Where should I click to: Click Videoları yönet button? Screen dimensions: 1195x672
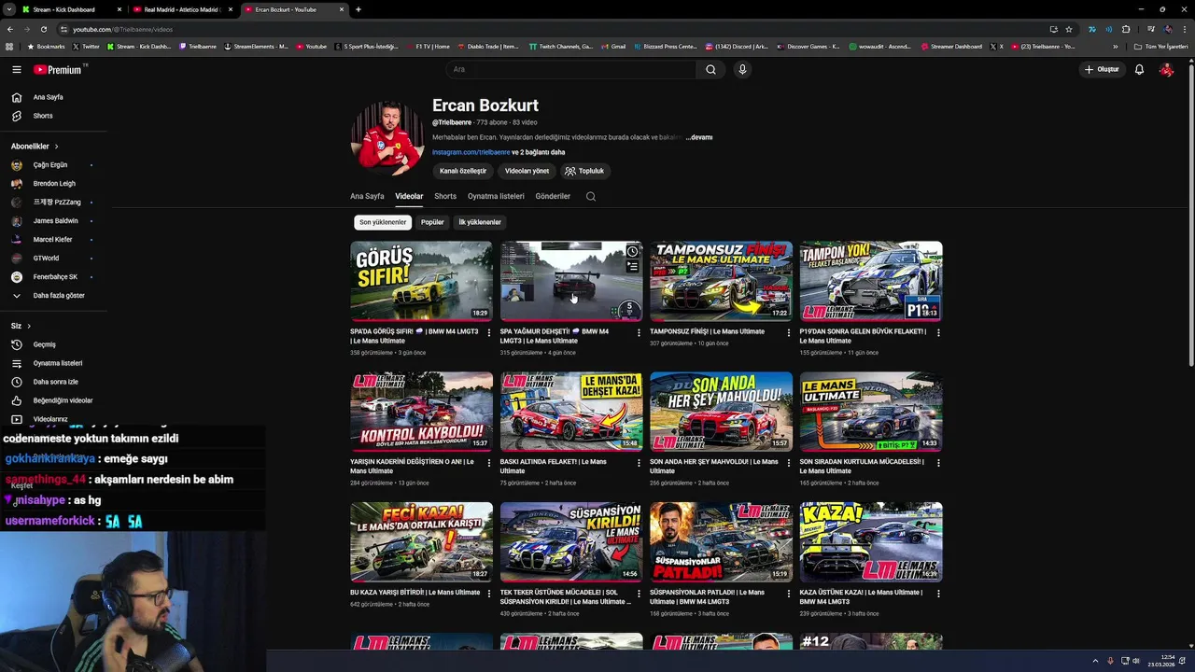click(x=527, y=171)
